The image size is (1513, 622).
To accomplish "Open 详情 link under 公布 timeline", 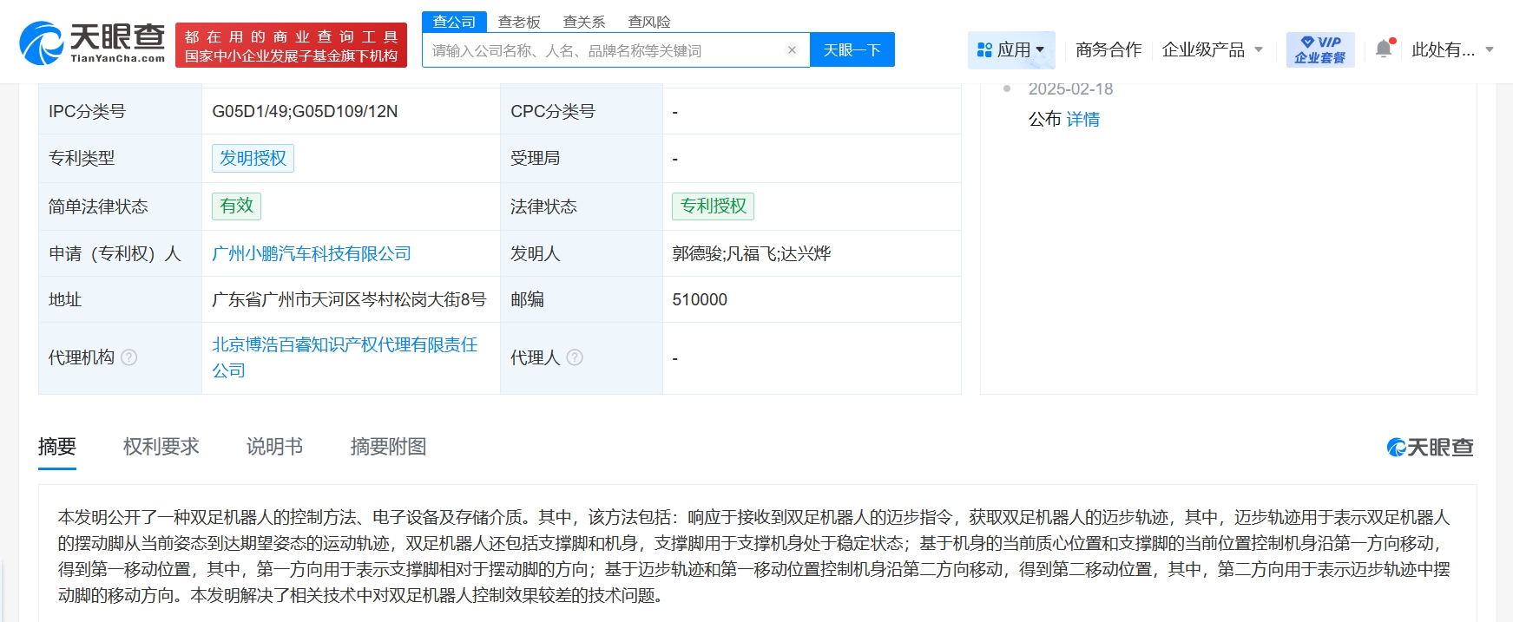I will 1082,120.
